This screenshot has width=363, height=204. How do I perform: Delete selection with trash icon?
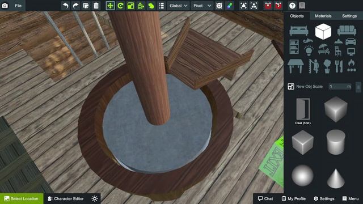tap(96, 6)
